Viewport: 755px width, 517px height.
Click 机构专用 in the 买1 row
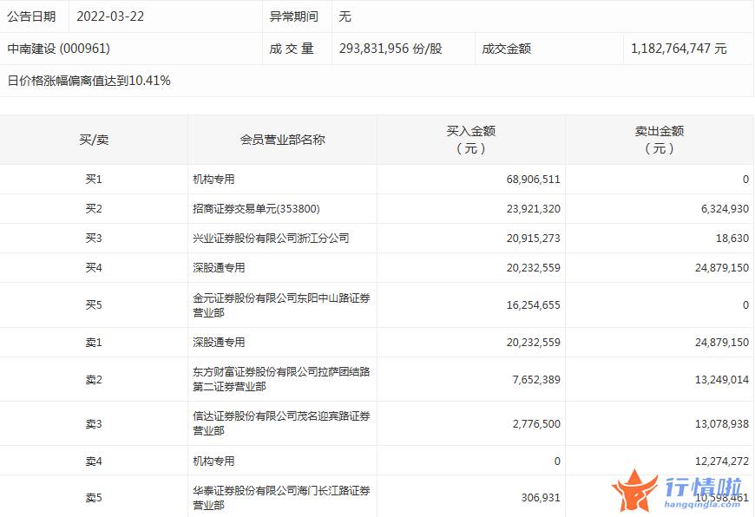213,180
